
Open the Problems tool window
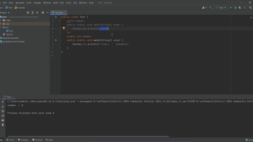(x=23, y=140)
